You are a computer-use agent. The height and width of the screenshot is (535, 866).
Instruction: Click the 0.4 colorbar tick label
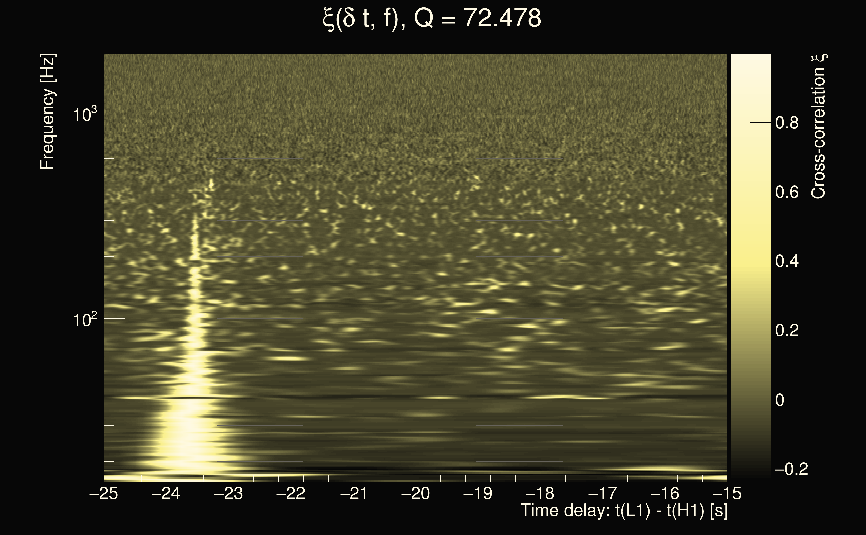[787, 261]
